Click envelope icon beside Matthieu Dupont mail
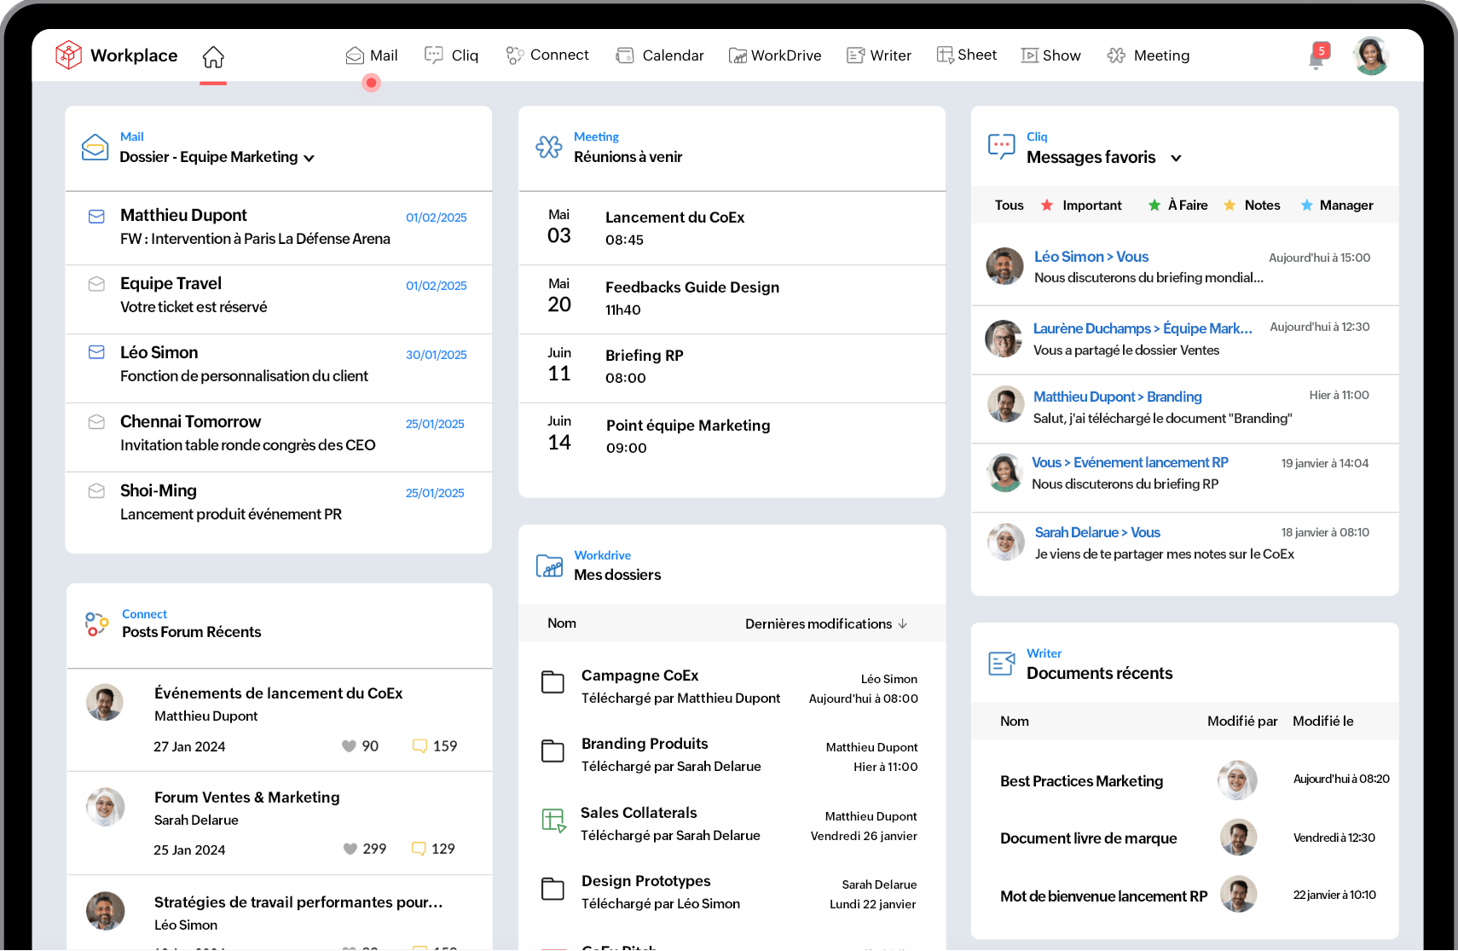 click(96, 217)
